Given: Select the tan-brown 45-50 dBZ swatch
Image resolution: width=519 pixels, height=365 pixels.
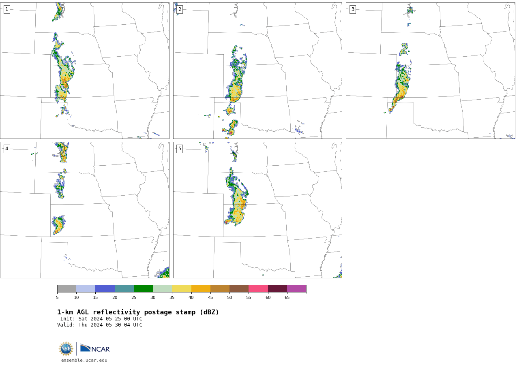Looking at the screenshot, I should point(220,288).
